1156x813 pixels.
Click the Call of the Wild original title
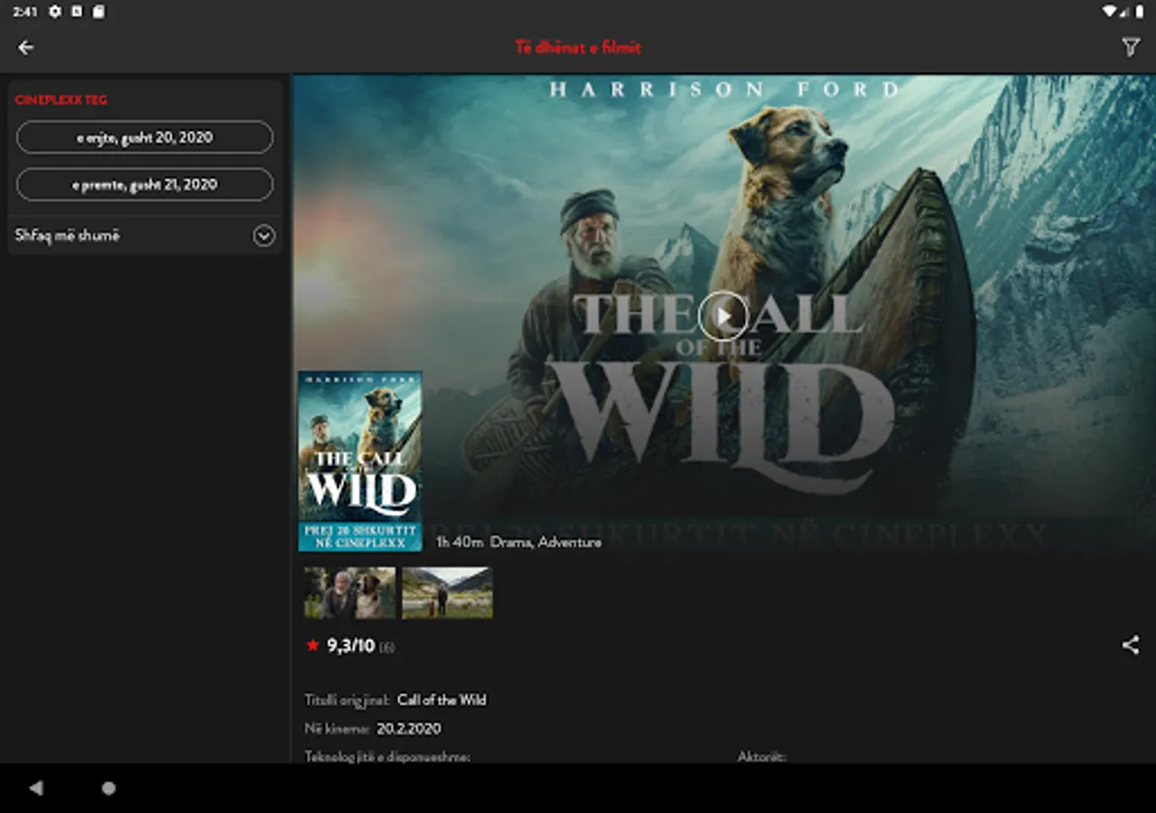pyautogui.click(x=442, y=700)
